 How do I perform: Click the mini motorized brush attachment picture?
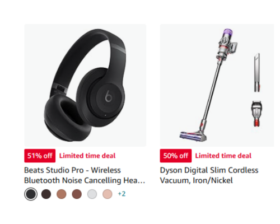tap(256, 114)
